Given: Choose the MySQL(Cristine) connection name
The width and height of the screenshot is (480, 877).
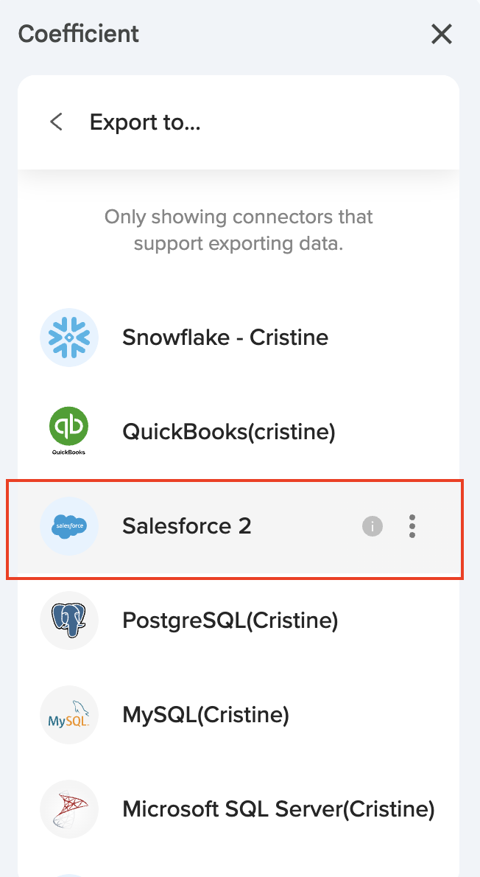Looking at the screenshot, I should (x=205, y=715).
